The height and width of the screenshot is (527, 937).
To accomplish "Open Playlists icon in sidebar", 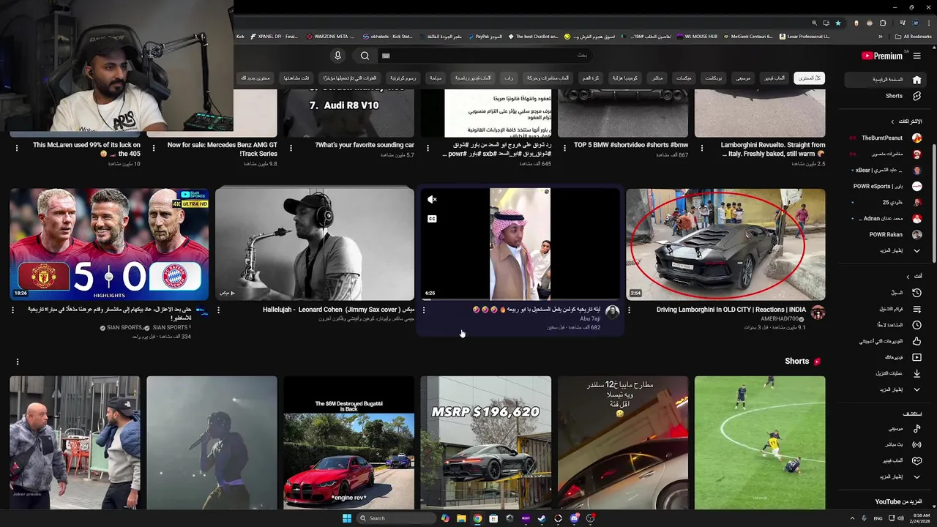I will (x=917, y=309).
